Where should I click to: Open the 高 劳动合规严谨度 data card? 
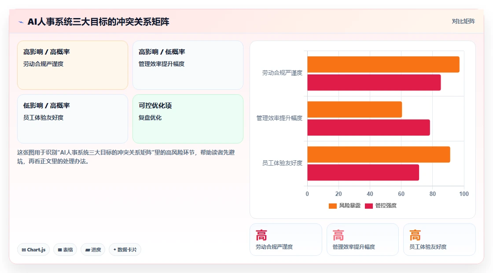286,240
